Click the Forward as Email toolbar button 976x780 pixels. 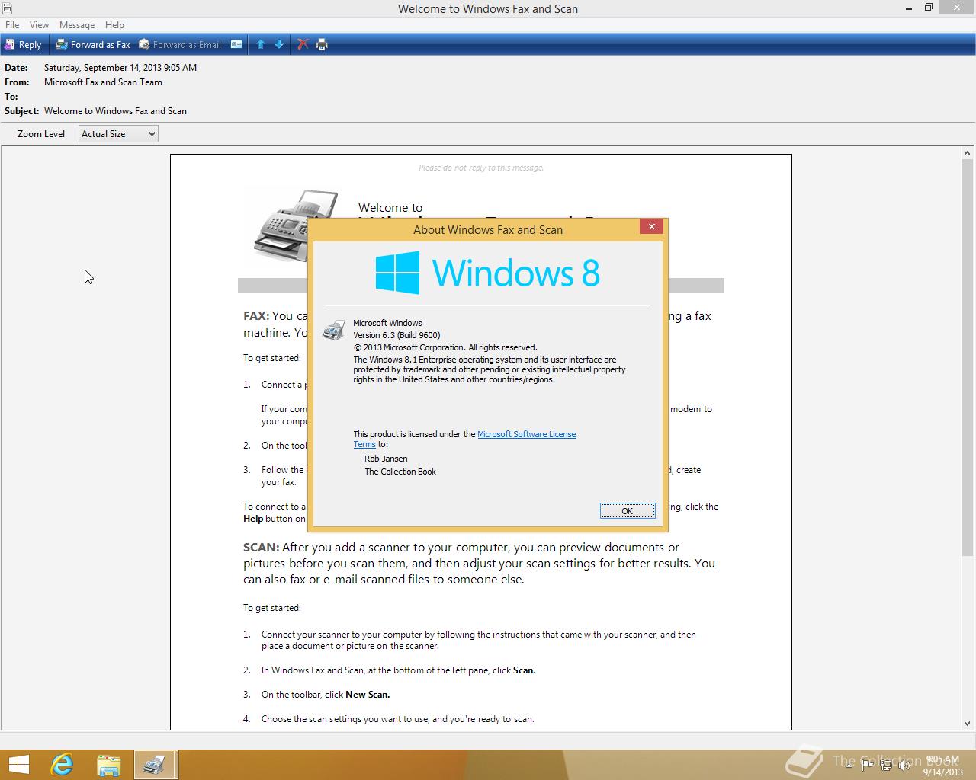[x=180, y=45]
